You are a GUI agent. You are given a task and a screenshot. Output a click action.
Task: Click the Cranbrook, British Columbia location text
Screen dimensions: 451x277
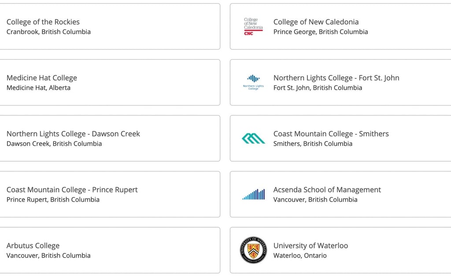48,32
